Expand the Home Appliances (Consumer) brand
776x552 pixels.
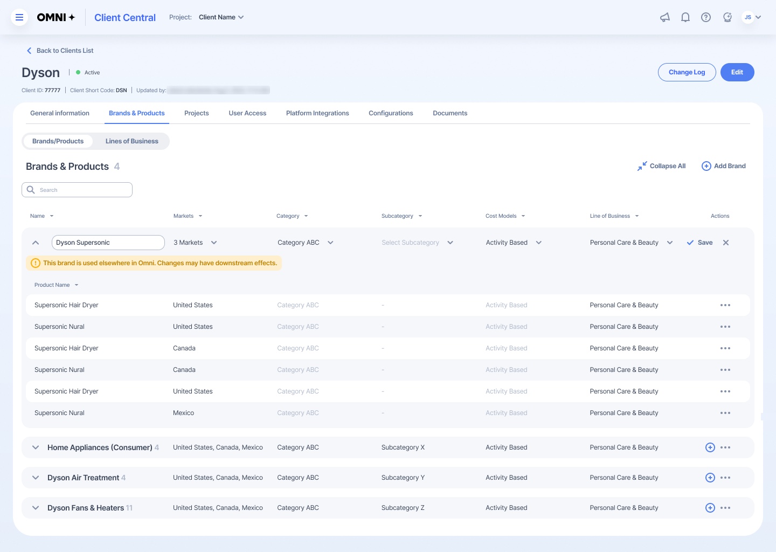tap(36, 447)
